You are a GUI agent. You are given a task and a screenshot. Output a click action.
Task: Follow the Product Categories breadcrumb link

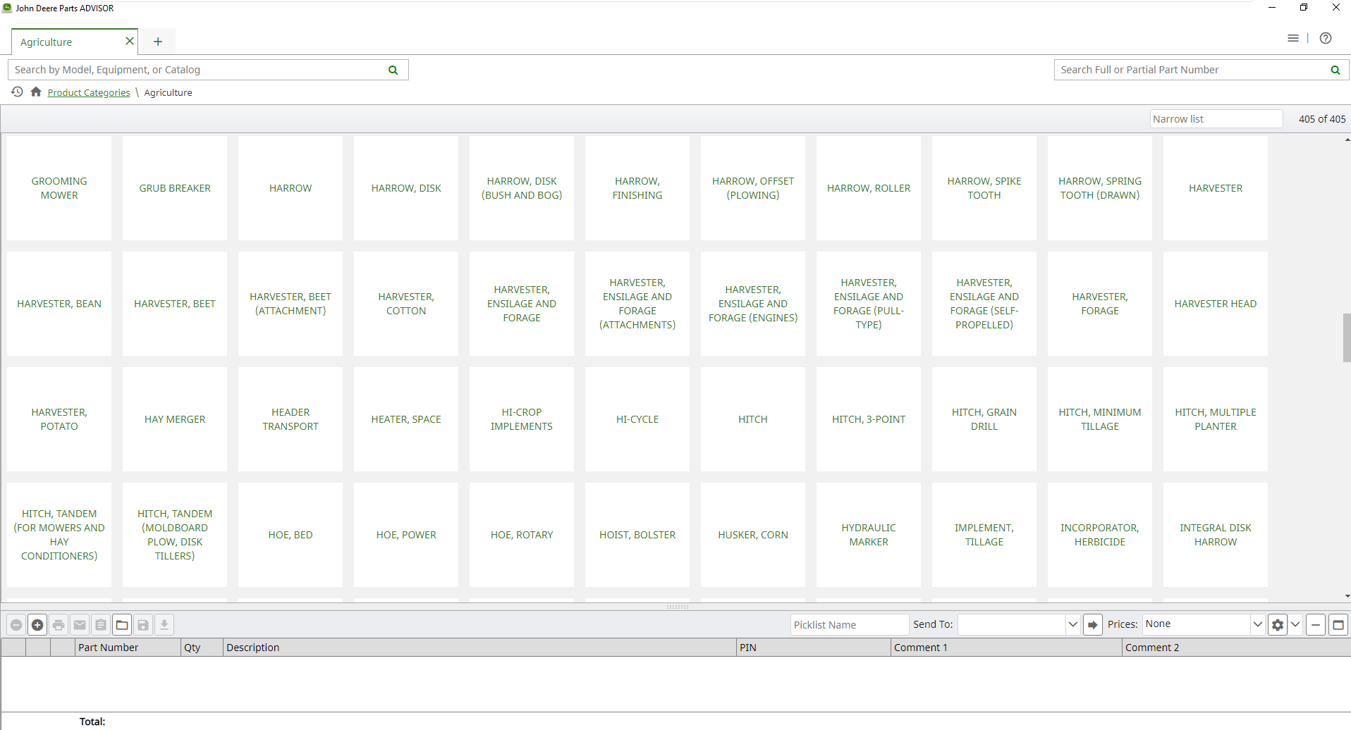click(89, 92)
